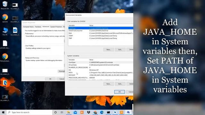Open the System Protection tab

[56, 27]
